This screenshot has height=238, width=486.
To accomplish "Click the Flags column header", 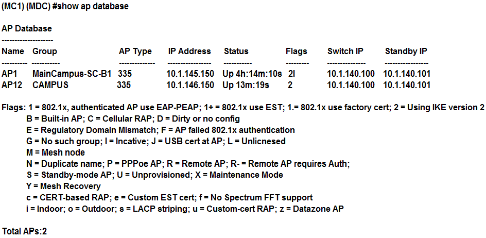I will [x=296, y=51].
